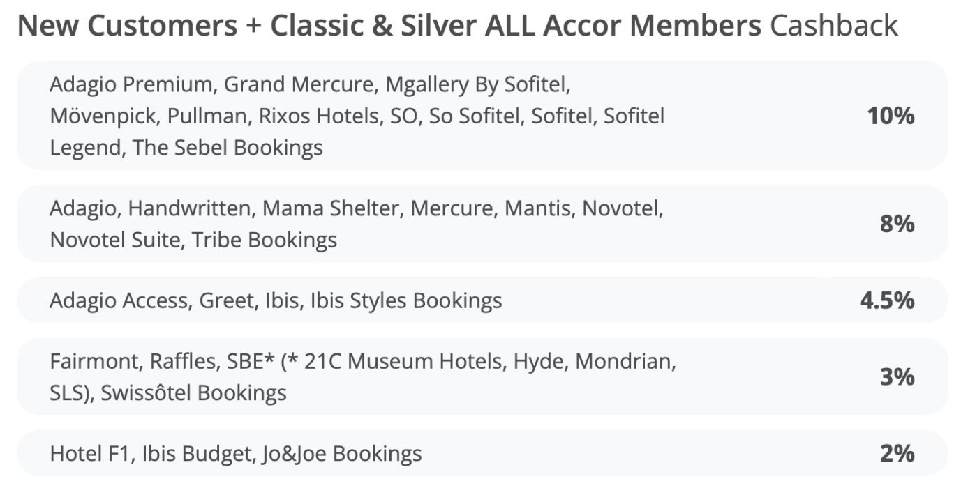This screenshot has height=488, width=961.
Task: Select the Adagio Access, Greet, Ibis row
Action: point(482,300)
